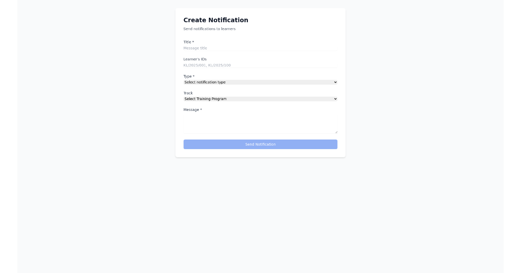
Task: Expand the 'Select notification type' combo box
Action: 260,82
